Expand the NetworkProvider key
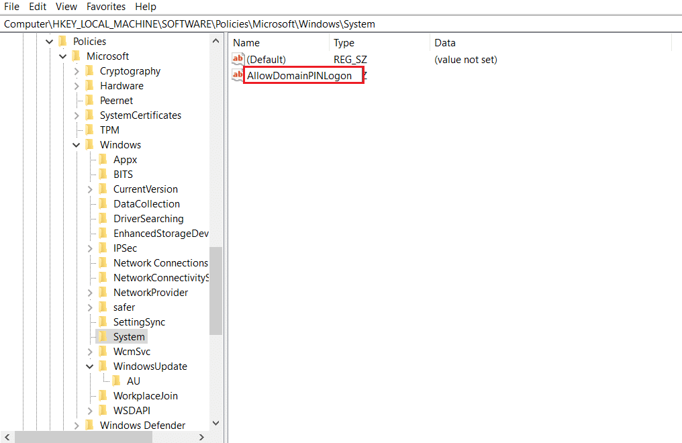 [89, 293]
